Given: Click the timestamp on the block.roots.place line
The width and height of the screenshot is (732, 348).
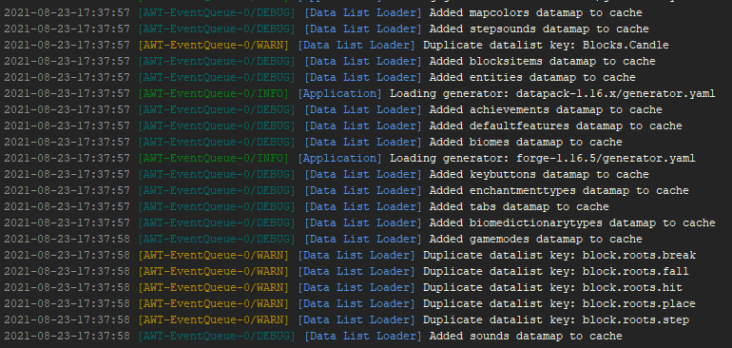Looking at the screenshot, I should click(x=67, y=303).
